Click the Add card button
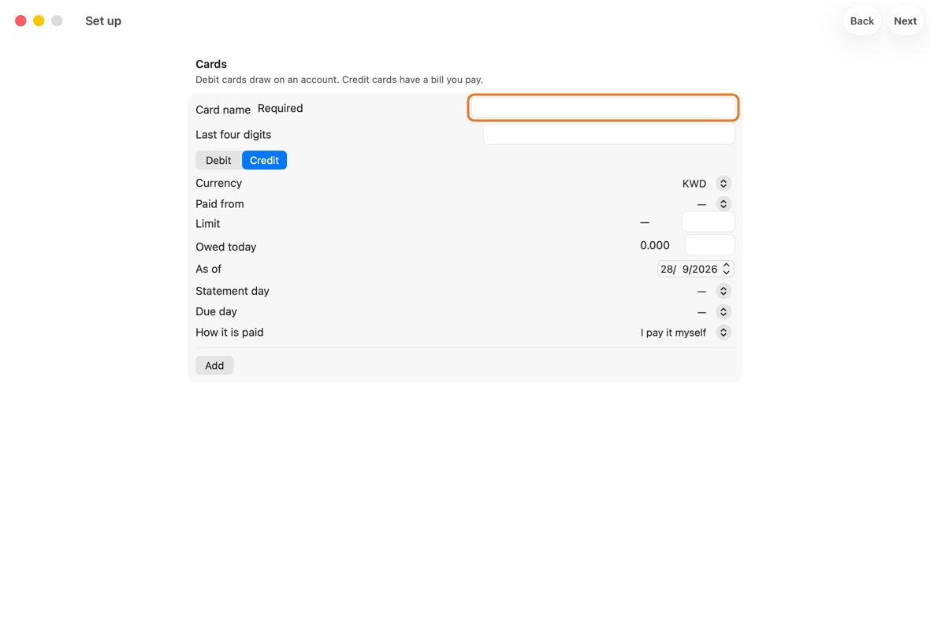Screen dimensions: 930x640 point(214,366)
